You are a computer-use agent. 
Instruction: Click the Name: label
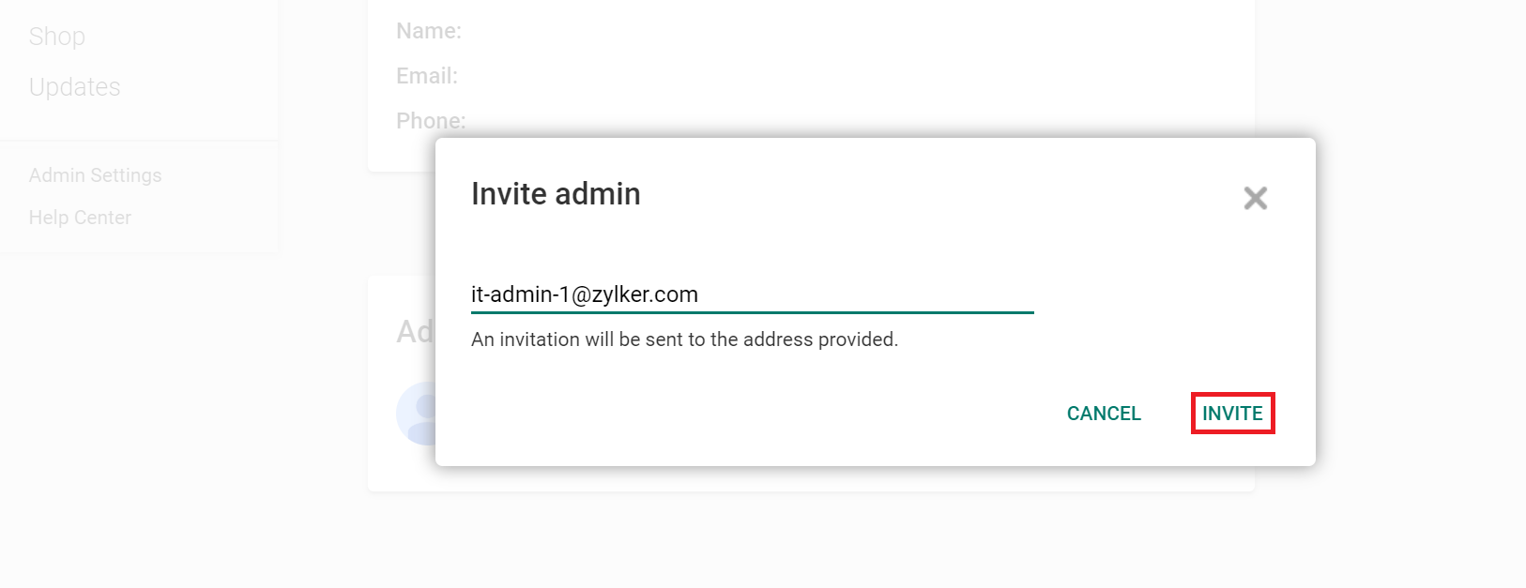(429, 31)
